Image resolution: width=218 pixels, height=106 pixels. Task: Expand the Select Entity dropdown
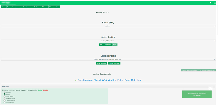pos(108,26)
